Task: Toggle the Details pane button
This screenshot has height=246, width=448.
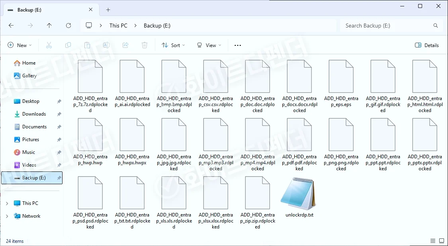Action: 427,45
